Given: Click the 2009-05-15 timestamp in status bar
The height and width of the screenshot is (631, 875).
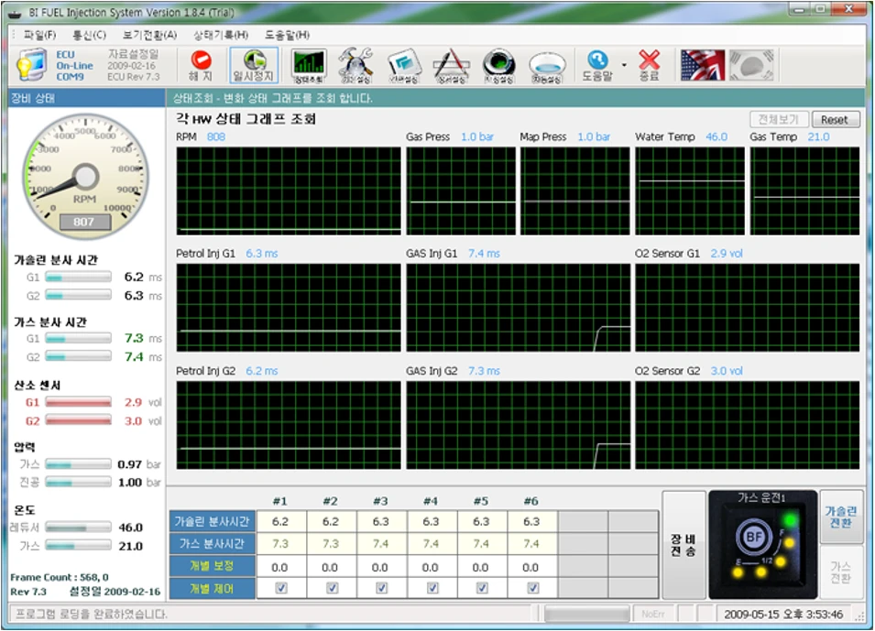Looking at the screenshot, I should coord(783,615).
